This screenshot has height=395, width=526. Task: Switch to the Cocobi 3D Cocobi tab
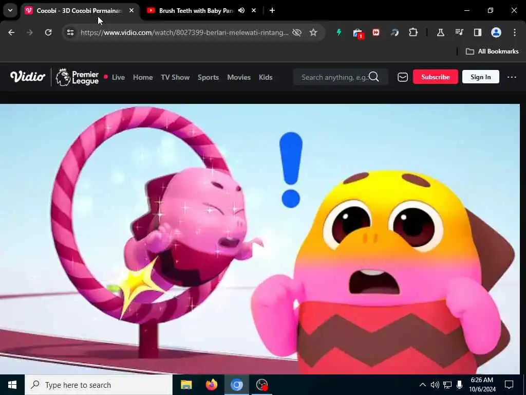pyautogui.click(x=80, y=11)
